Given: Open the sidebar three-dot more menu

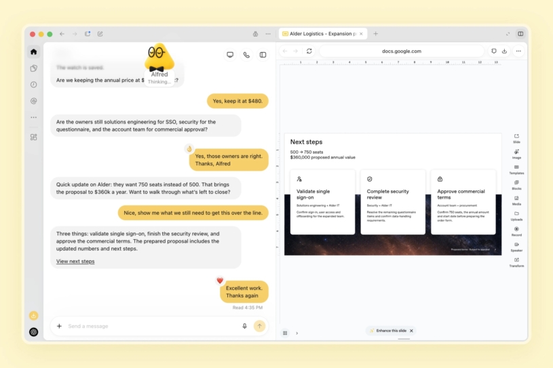Looking at the screenshot, I should tap(33, 117).
